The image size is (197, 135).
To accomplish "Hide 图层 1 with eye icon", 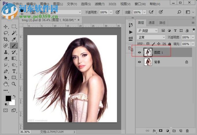I will point(140,52).
